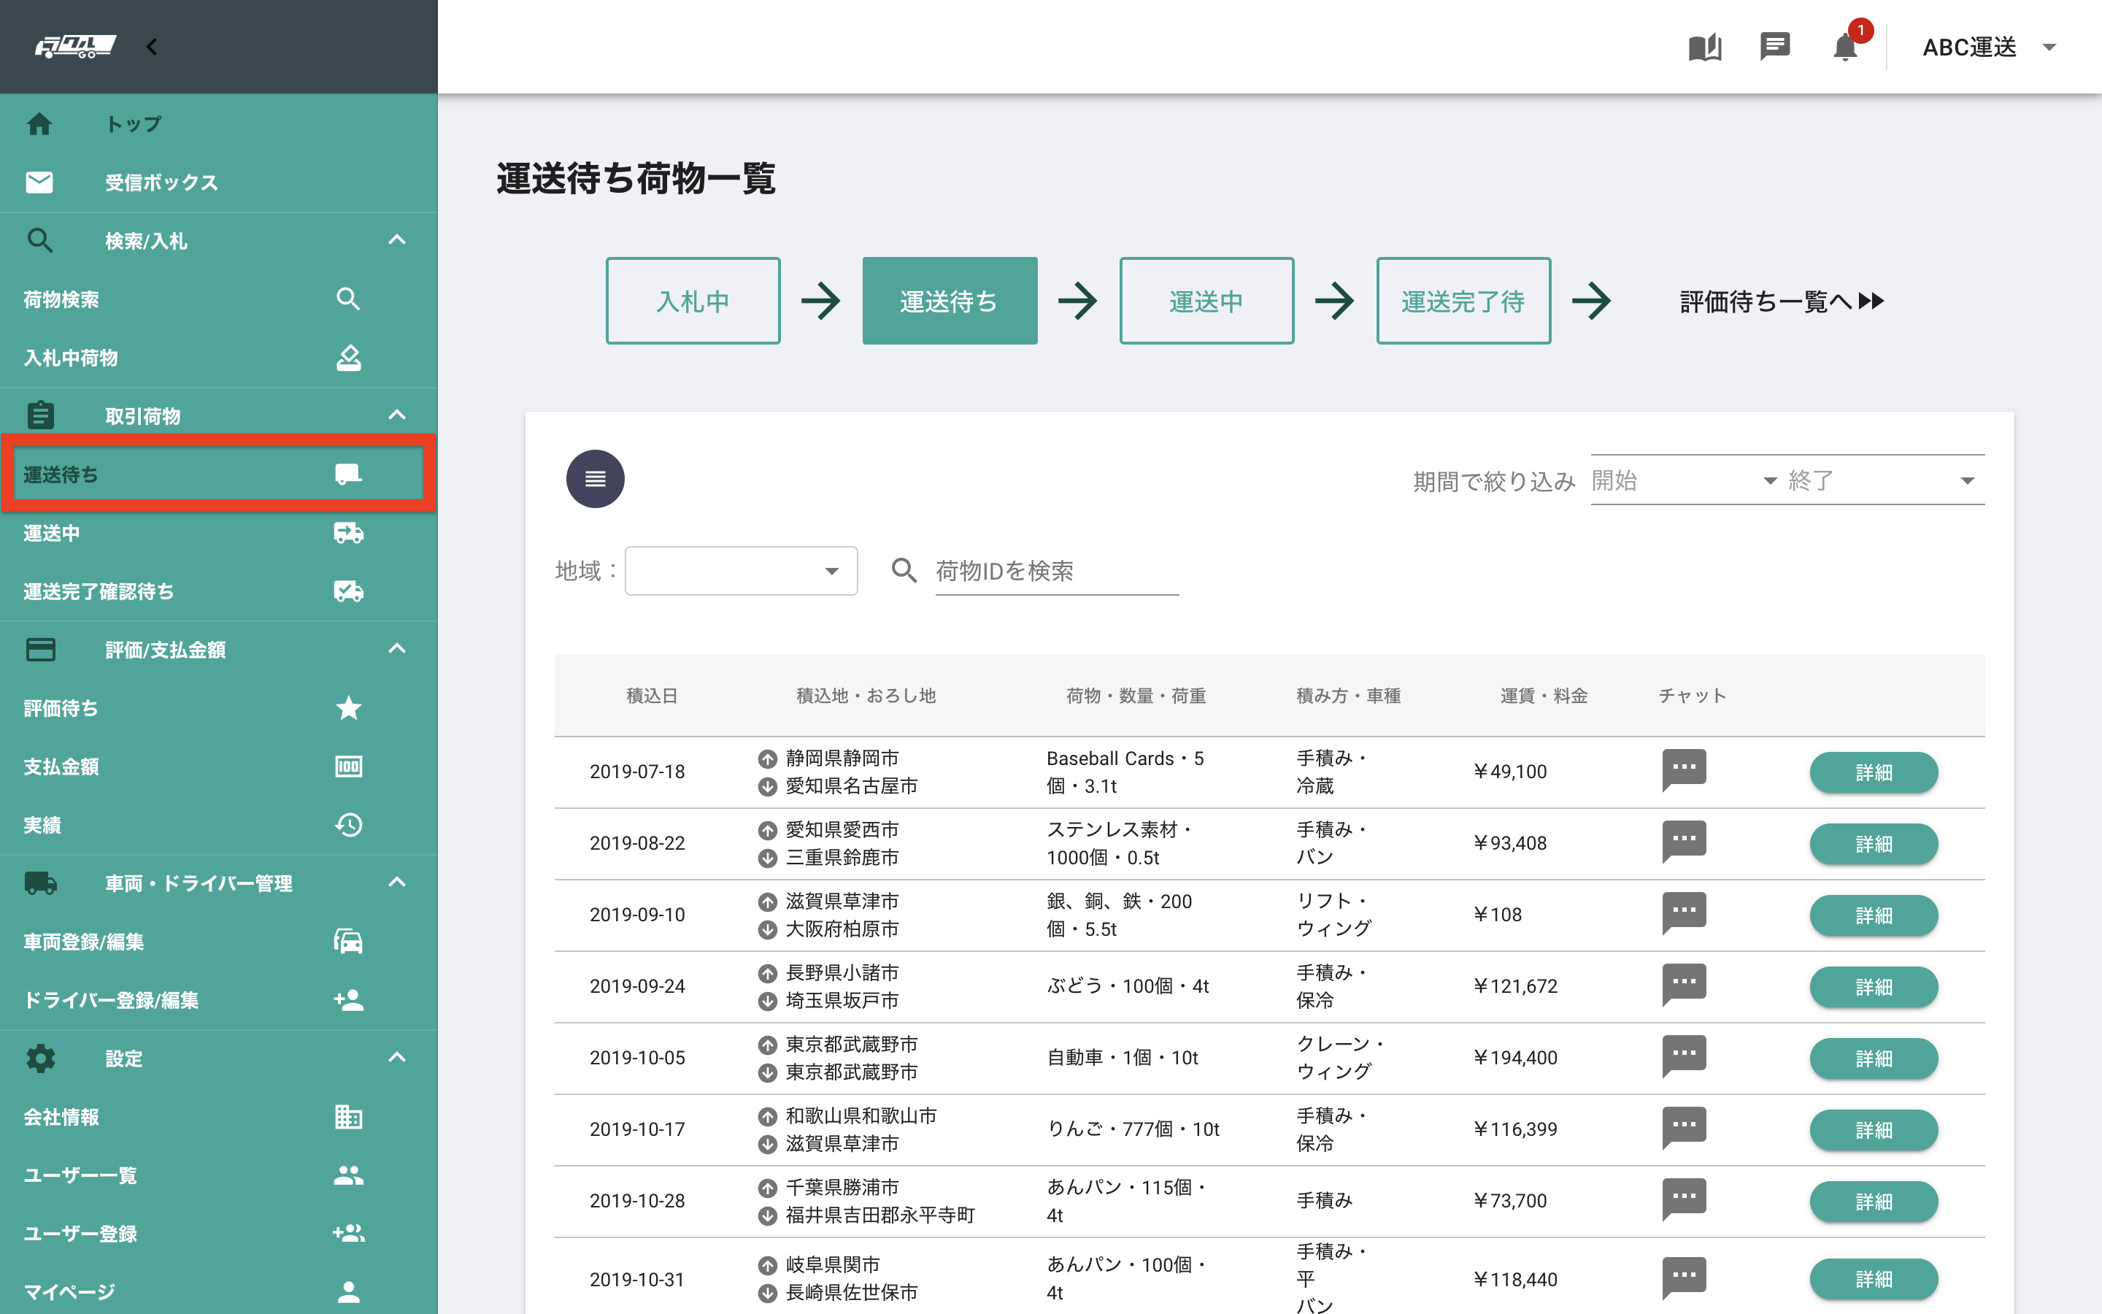The height and width of the screenshot is (1314, 2102).
Task: Click the ユーザー登録 add-group icon
Action: point(348,1233)
